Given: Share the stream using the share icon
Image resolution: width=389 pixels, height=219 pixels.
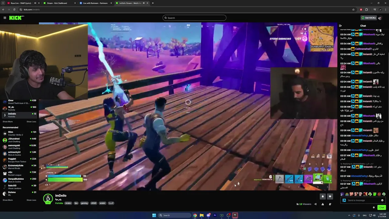Looking at the screenshot, I should click(x=315, y=204).
